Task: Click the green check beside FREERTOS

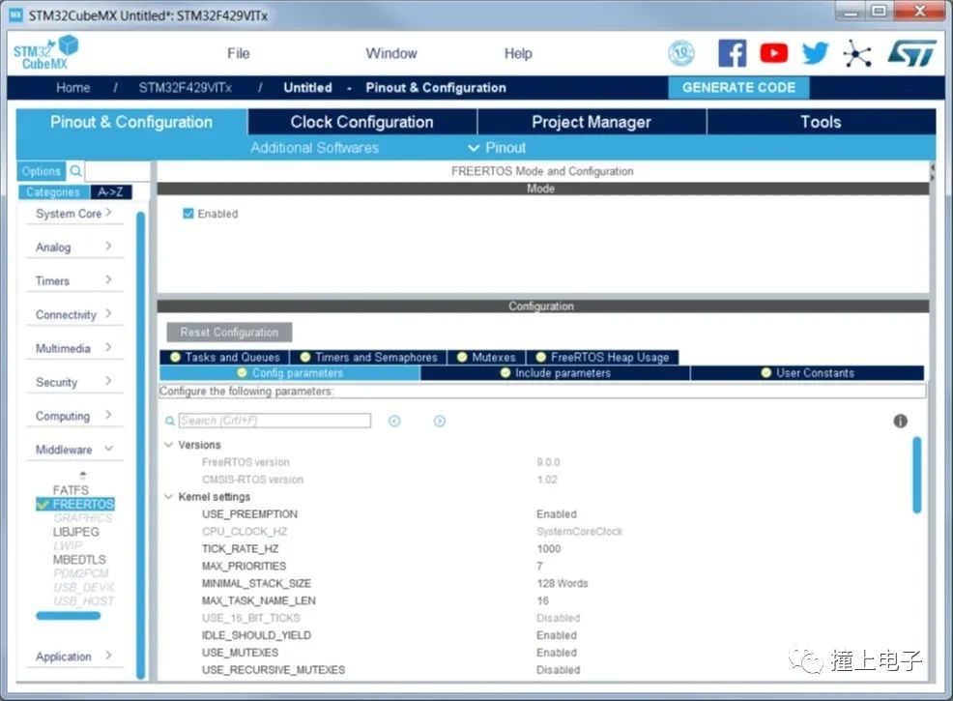Action: tap(43, 504)
